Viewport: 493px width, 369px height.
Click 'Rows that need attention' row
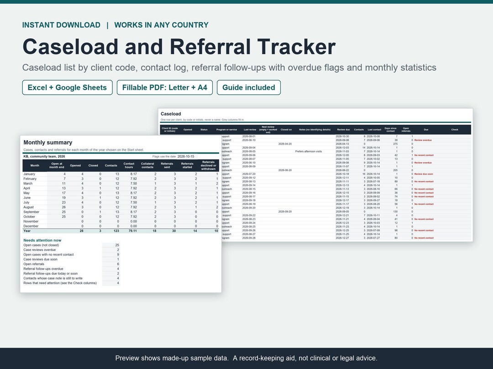click(x=72, y=283)
